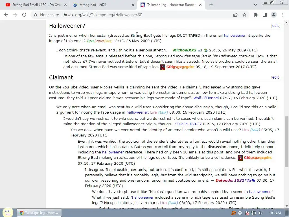This screenshot has width=289, height=217.
Task: Expand the tab search chevron
Action: pos(255,5)
